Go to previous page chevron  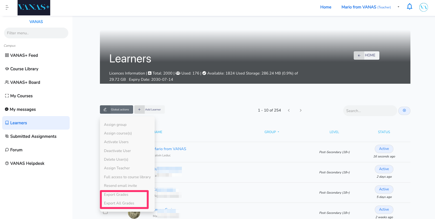tap(289, 110)
